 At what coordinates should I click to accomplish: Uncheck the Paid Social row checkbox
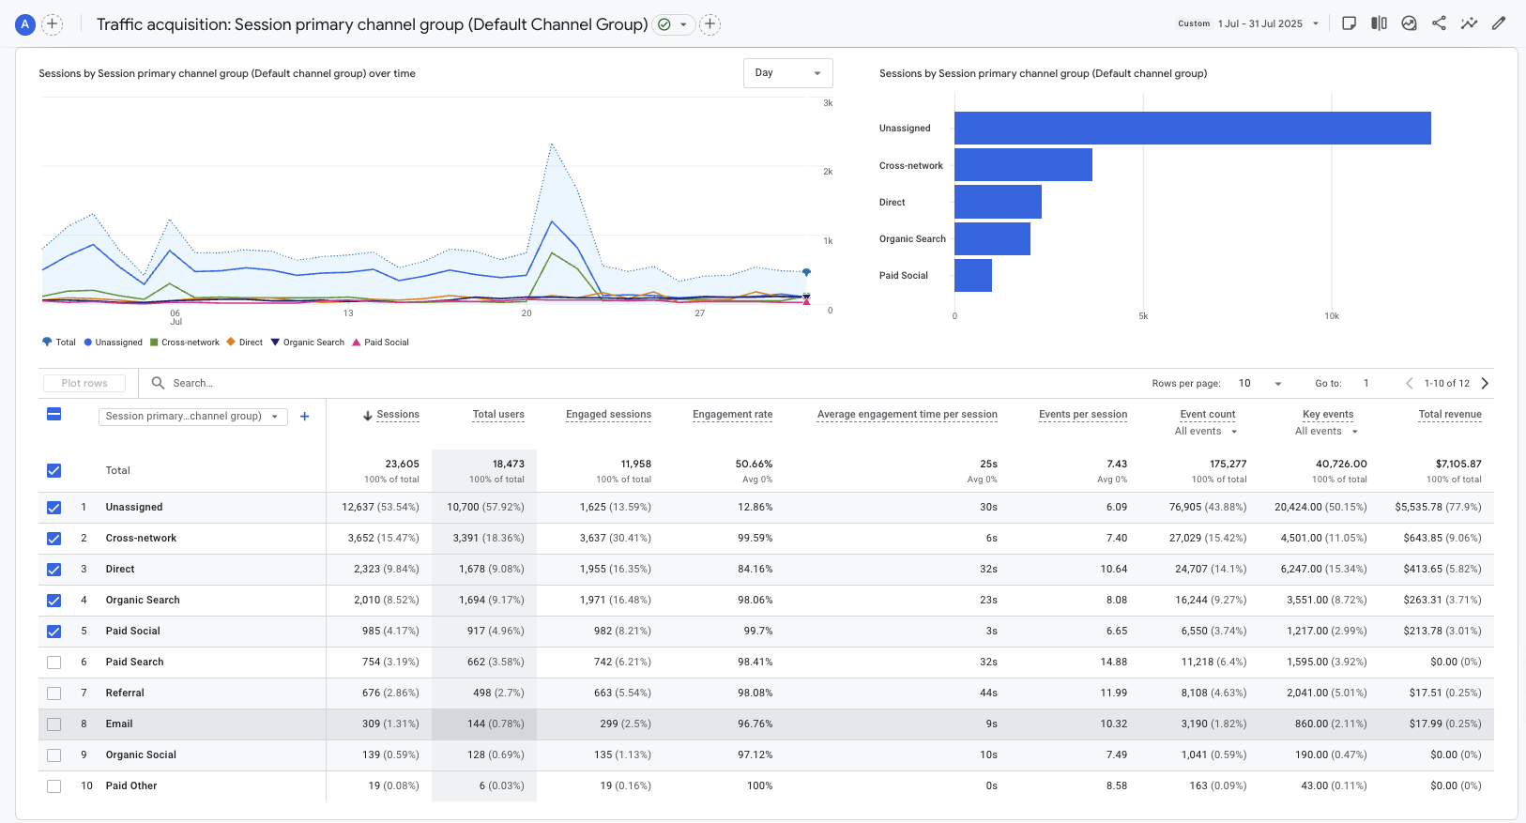pyautogui.click(x=54, y=632)
